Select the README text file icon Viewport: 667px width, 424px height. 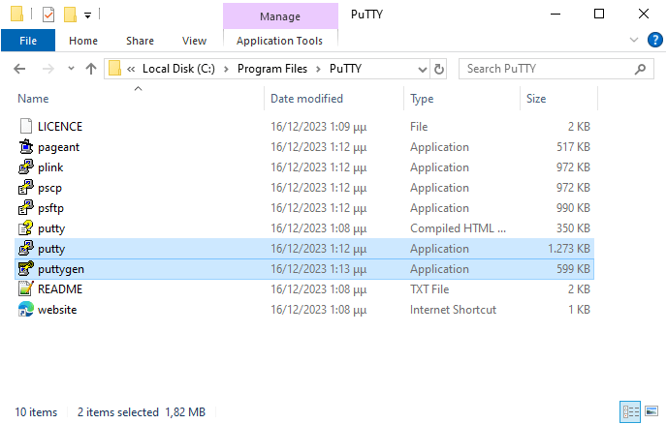[25, 288]
